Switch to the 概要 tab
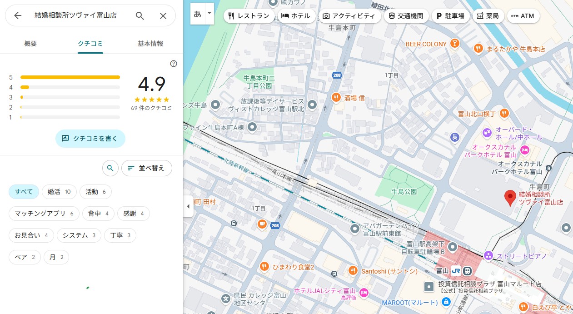Viewport: 573px width, 314px height. (30, 44)
